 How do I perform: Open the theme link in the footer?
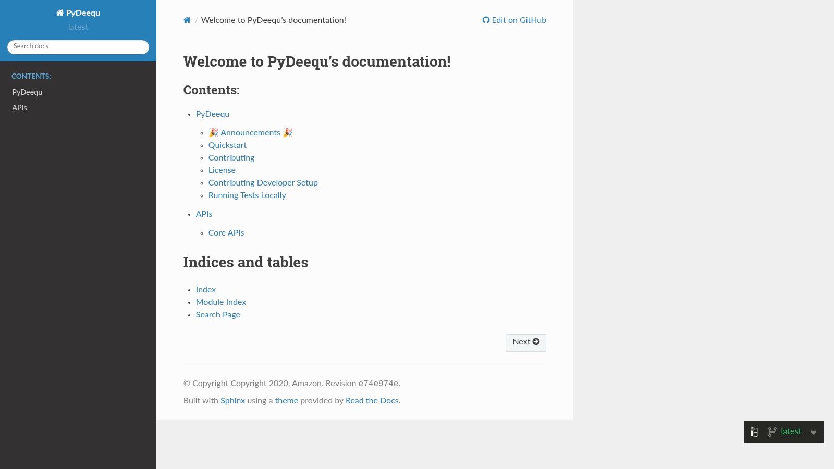tap(287, 401)
